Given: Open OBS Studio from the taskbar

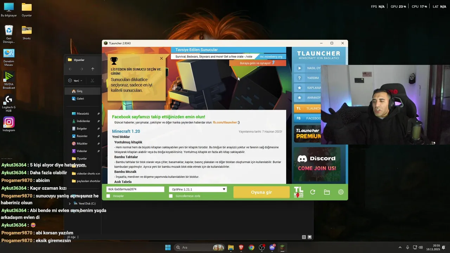Looking at the screenshot, I should [x=262, y=247].
